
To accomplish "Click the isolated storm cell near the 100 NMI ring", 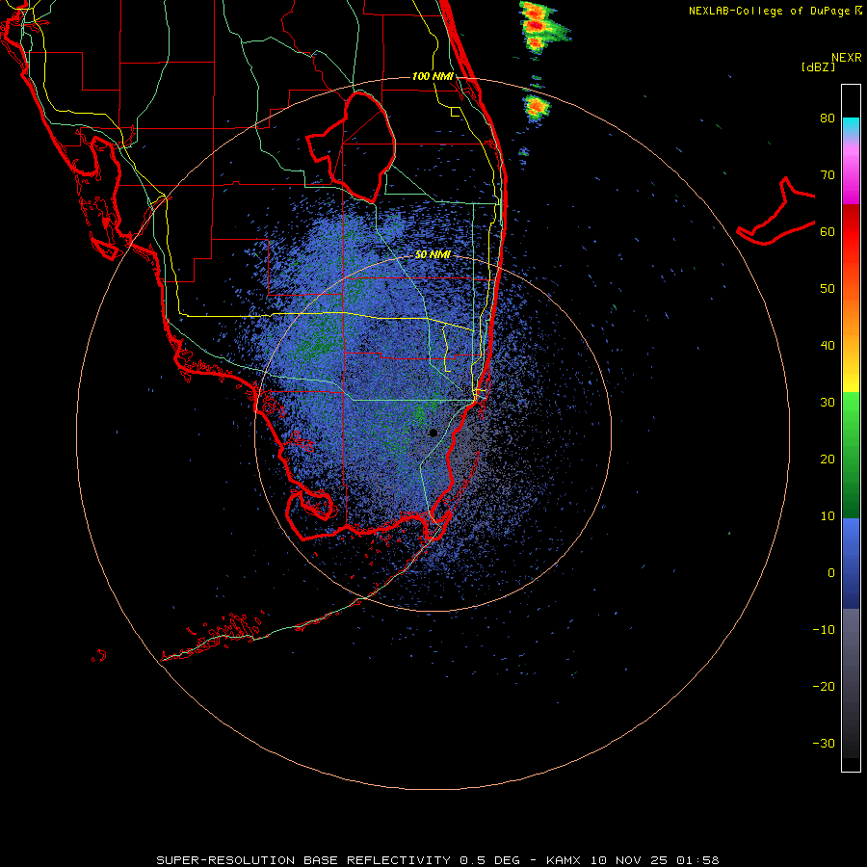I will [x=536, y=108].
